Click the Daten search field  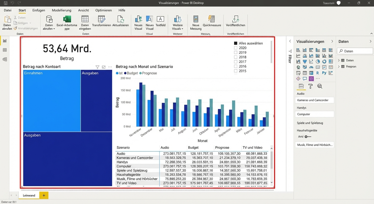pyautogui.click(x=355, y=51)
